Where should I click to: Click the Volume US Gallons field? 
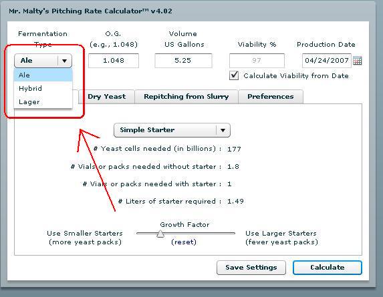click(183, 61)
